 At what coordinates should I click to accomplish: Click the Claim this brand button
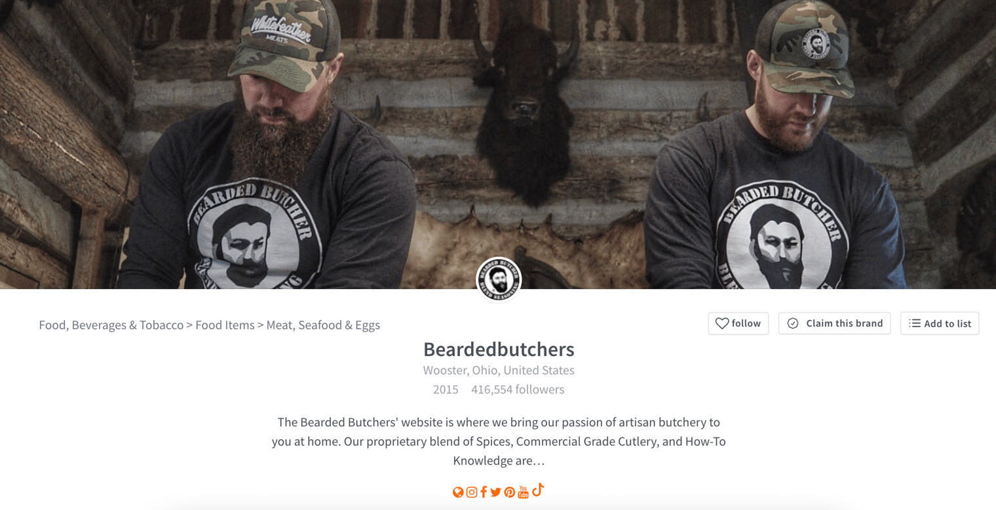pos(834,323)
